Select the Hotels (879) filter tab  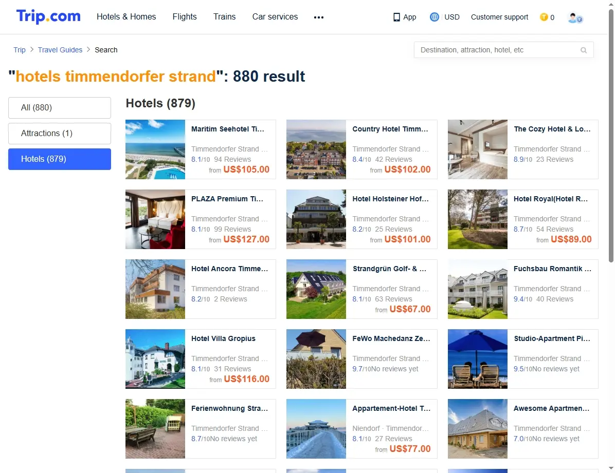pos(60,159)
